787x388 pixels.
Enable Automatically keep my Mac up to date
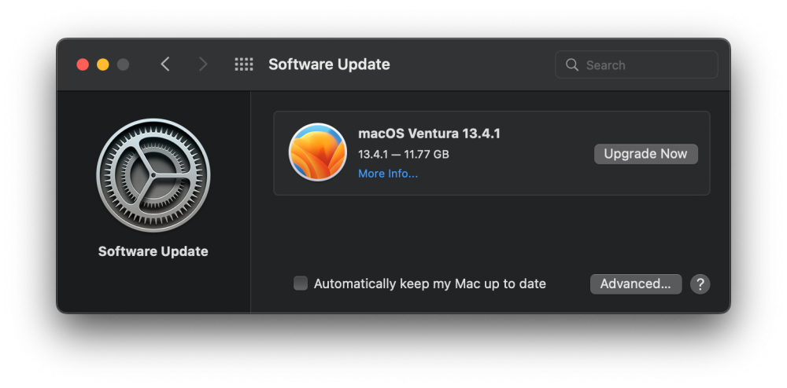(x=301, y=284)
